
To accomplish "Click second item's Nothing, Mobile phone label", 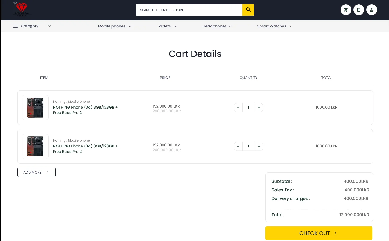I will pos(71,140).
